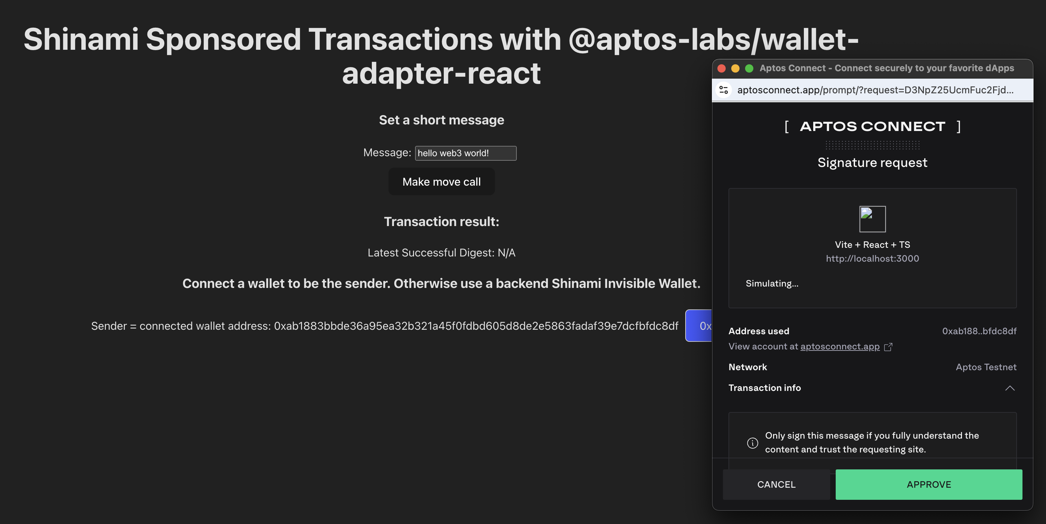The height and width of the screenshot is (524, 1046).
Task: Collapse the Transaction info chevron
Action: coord(1009,388)
